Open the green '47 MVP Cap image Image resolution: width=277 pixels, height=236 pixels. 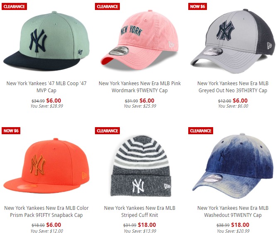click(x=46, y=41)
